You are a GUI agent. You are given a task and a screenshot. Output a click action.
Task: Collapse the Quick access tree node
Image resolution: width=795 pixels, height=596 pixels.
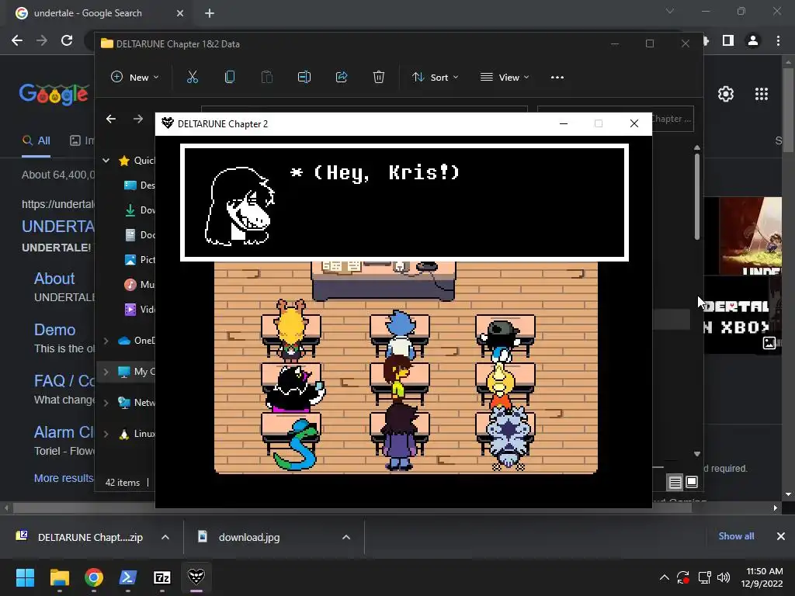(106, 161)
